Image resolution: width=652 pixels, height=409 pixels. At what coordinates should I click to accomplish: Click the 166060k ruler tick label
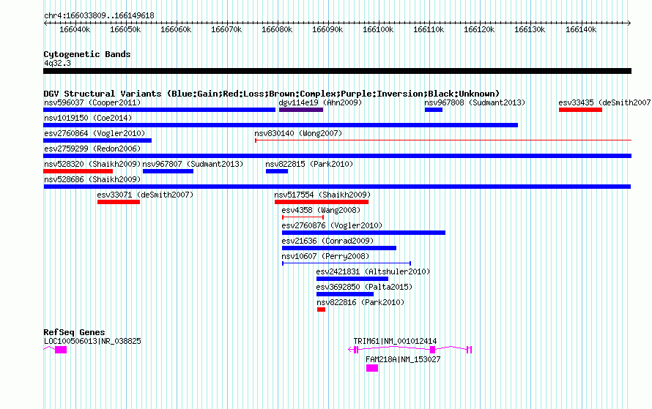coord(176,29)
